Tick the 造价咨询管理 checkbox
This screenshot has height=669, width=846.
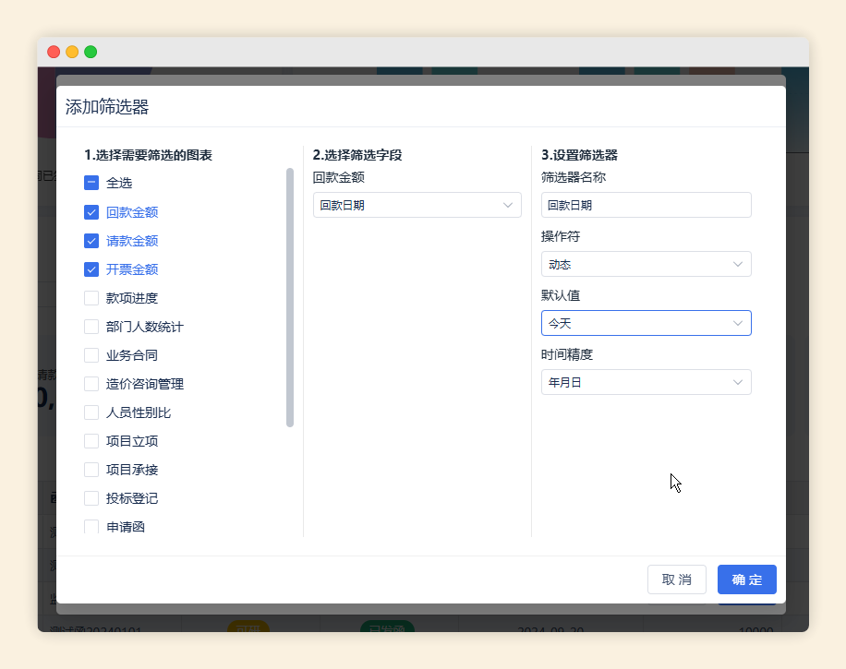[x=91, y=384]
